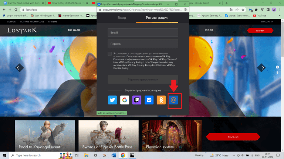Open the STOCK menu item
Image resolution: width=284 pixels, height=159 pixels.
(209, 30)
